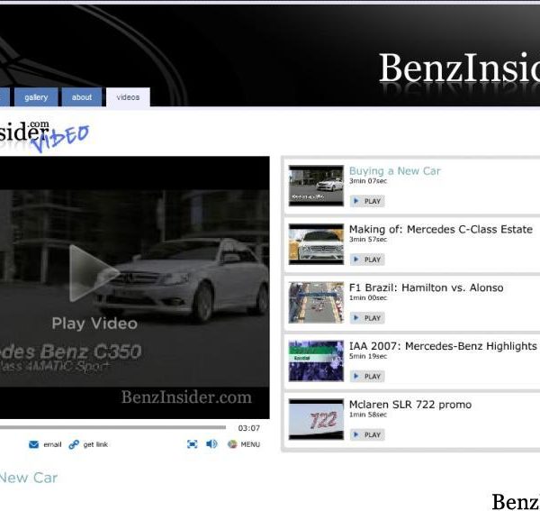Click PLAY for Making of: Mercedes C-Class Estate
Screen dimensions: 540x511
click(367, 260)
